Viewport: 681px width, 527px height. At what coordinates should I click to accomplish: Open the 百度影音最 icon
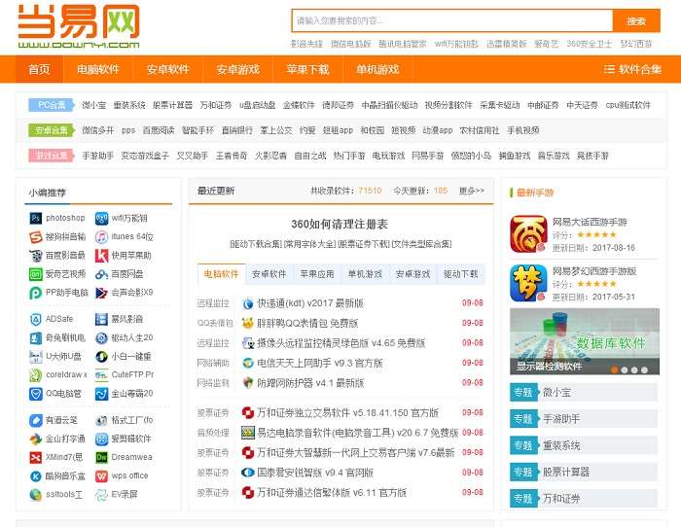pyautogui.click(x=36, y=256)
